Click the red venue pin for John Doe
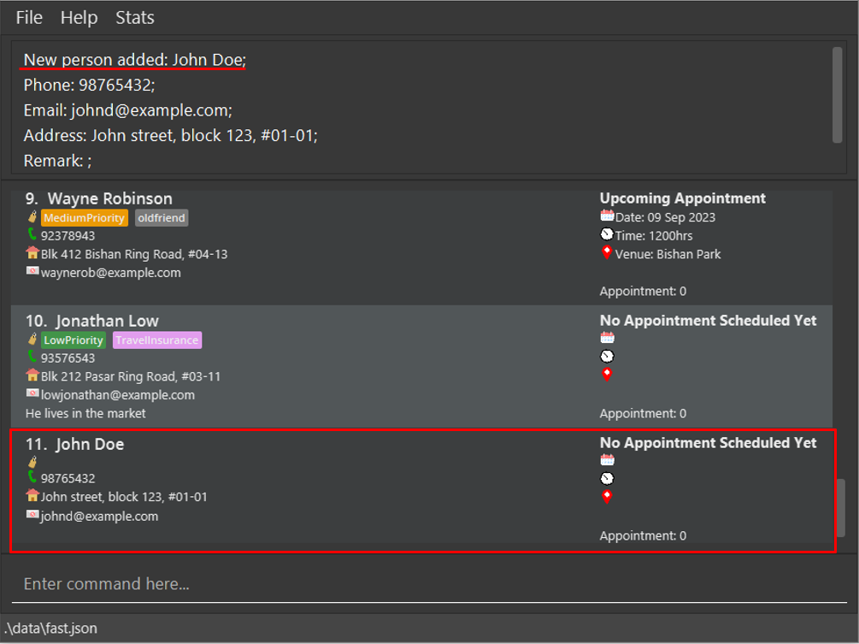This screenshot has height=644, width=859. pyautogui.click(x=607, y=496)
